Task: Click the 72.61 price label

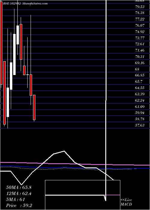Action: 140,44
